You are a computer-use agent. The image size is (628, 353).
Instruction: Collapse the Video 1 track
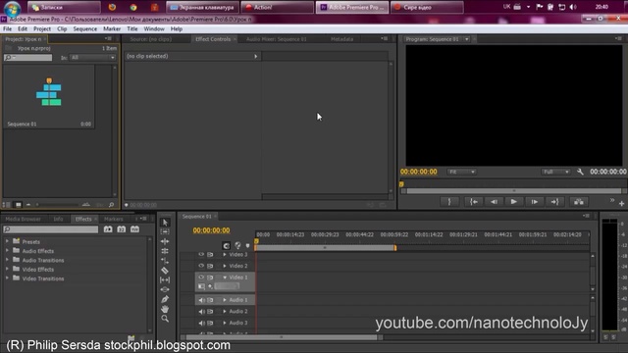coord(225,277)
